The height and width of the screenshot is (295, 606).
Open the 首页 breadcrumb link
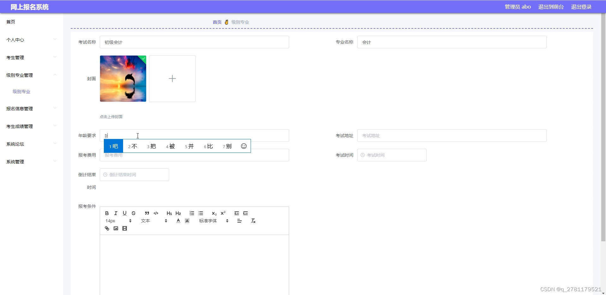(217, 22)
